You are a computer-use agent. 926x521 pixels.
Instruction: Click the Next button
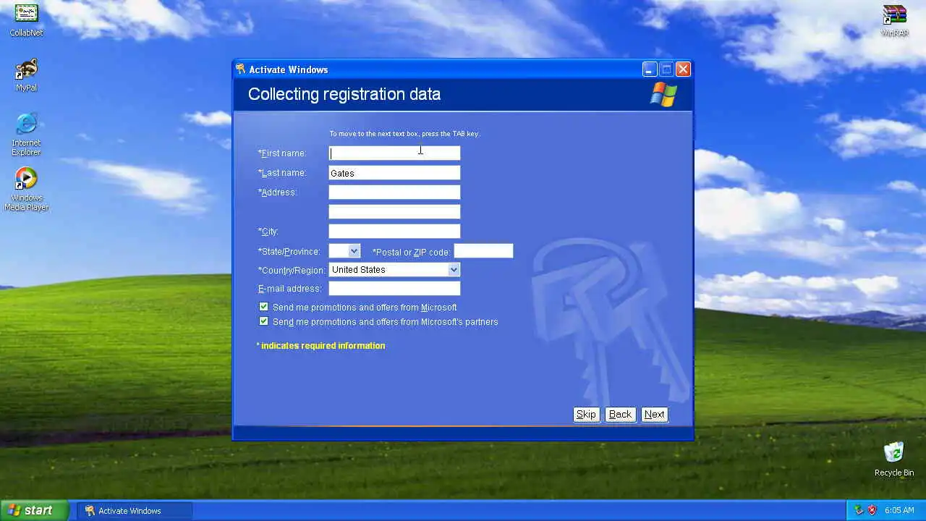[655, 415]
